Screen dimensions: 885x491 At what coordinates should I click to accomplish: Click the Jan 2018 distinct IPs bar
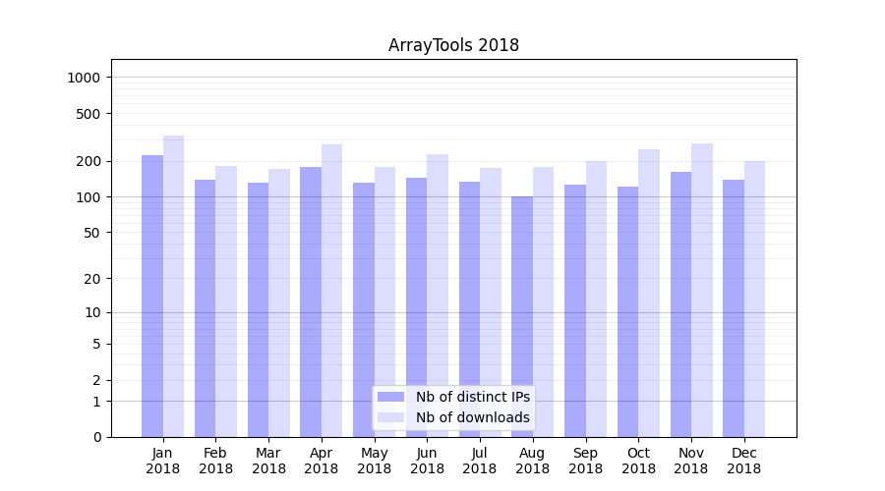point(152,295)
